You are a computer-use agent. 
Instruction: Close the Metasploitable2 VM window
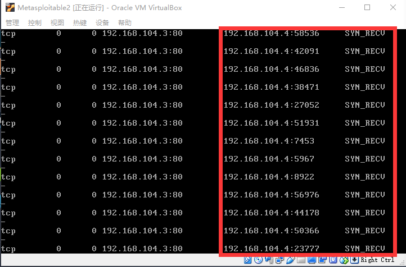tap(393, 7)
